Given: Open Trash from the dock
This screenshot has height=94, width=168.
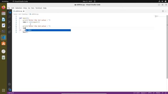Looking at the screenshot, I should coord(3,57).
